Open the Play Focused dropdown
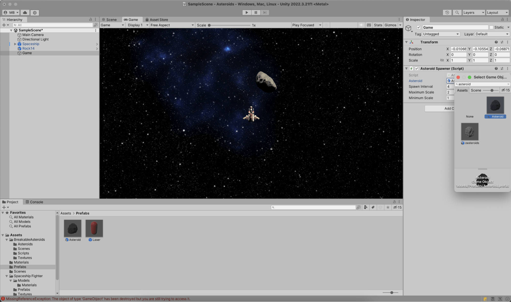The width and height of the screenshot is (511, 302). (306, 25)
